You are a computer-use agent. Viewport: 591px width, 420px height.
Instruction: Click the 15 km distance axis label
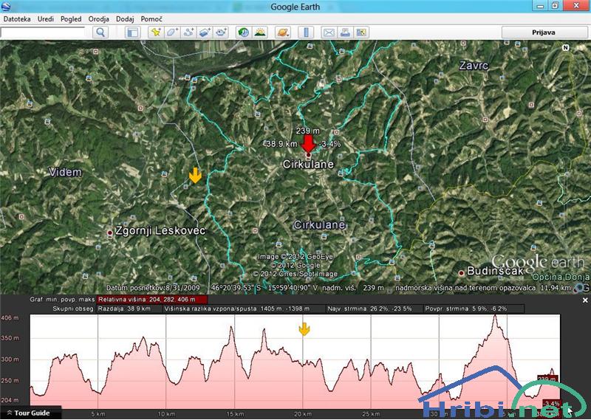(235, 414)
